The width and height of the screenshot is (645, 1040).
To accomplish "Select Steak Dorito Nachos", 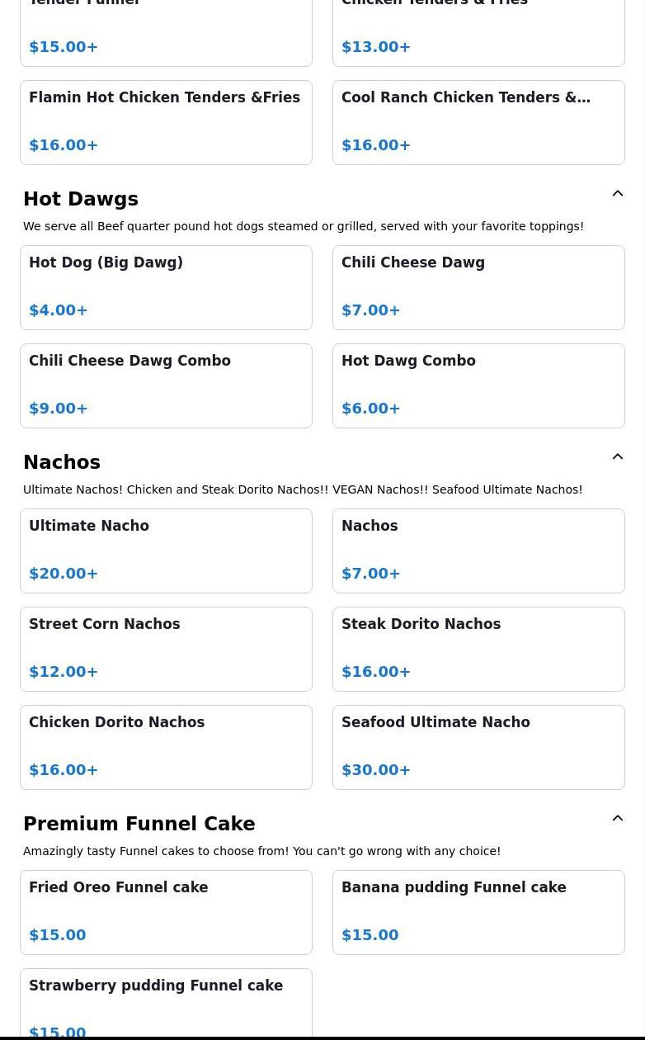I will pyautogui.click(x=478, y=649).
